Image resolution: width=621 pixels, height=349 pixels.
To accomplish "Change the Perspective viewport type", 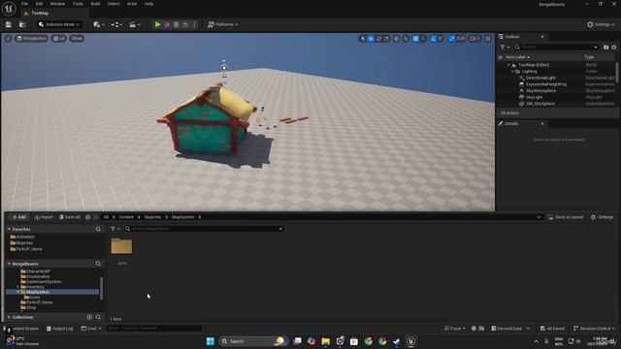I will pyautogui.click(x=31, y=39).
